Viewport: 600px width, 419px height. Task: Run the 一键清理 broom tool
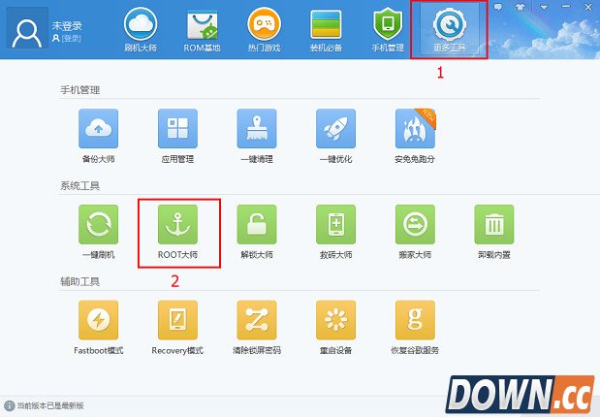[x=257, y=128]
